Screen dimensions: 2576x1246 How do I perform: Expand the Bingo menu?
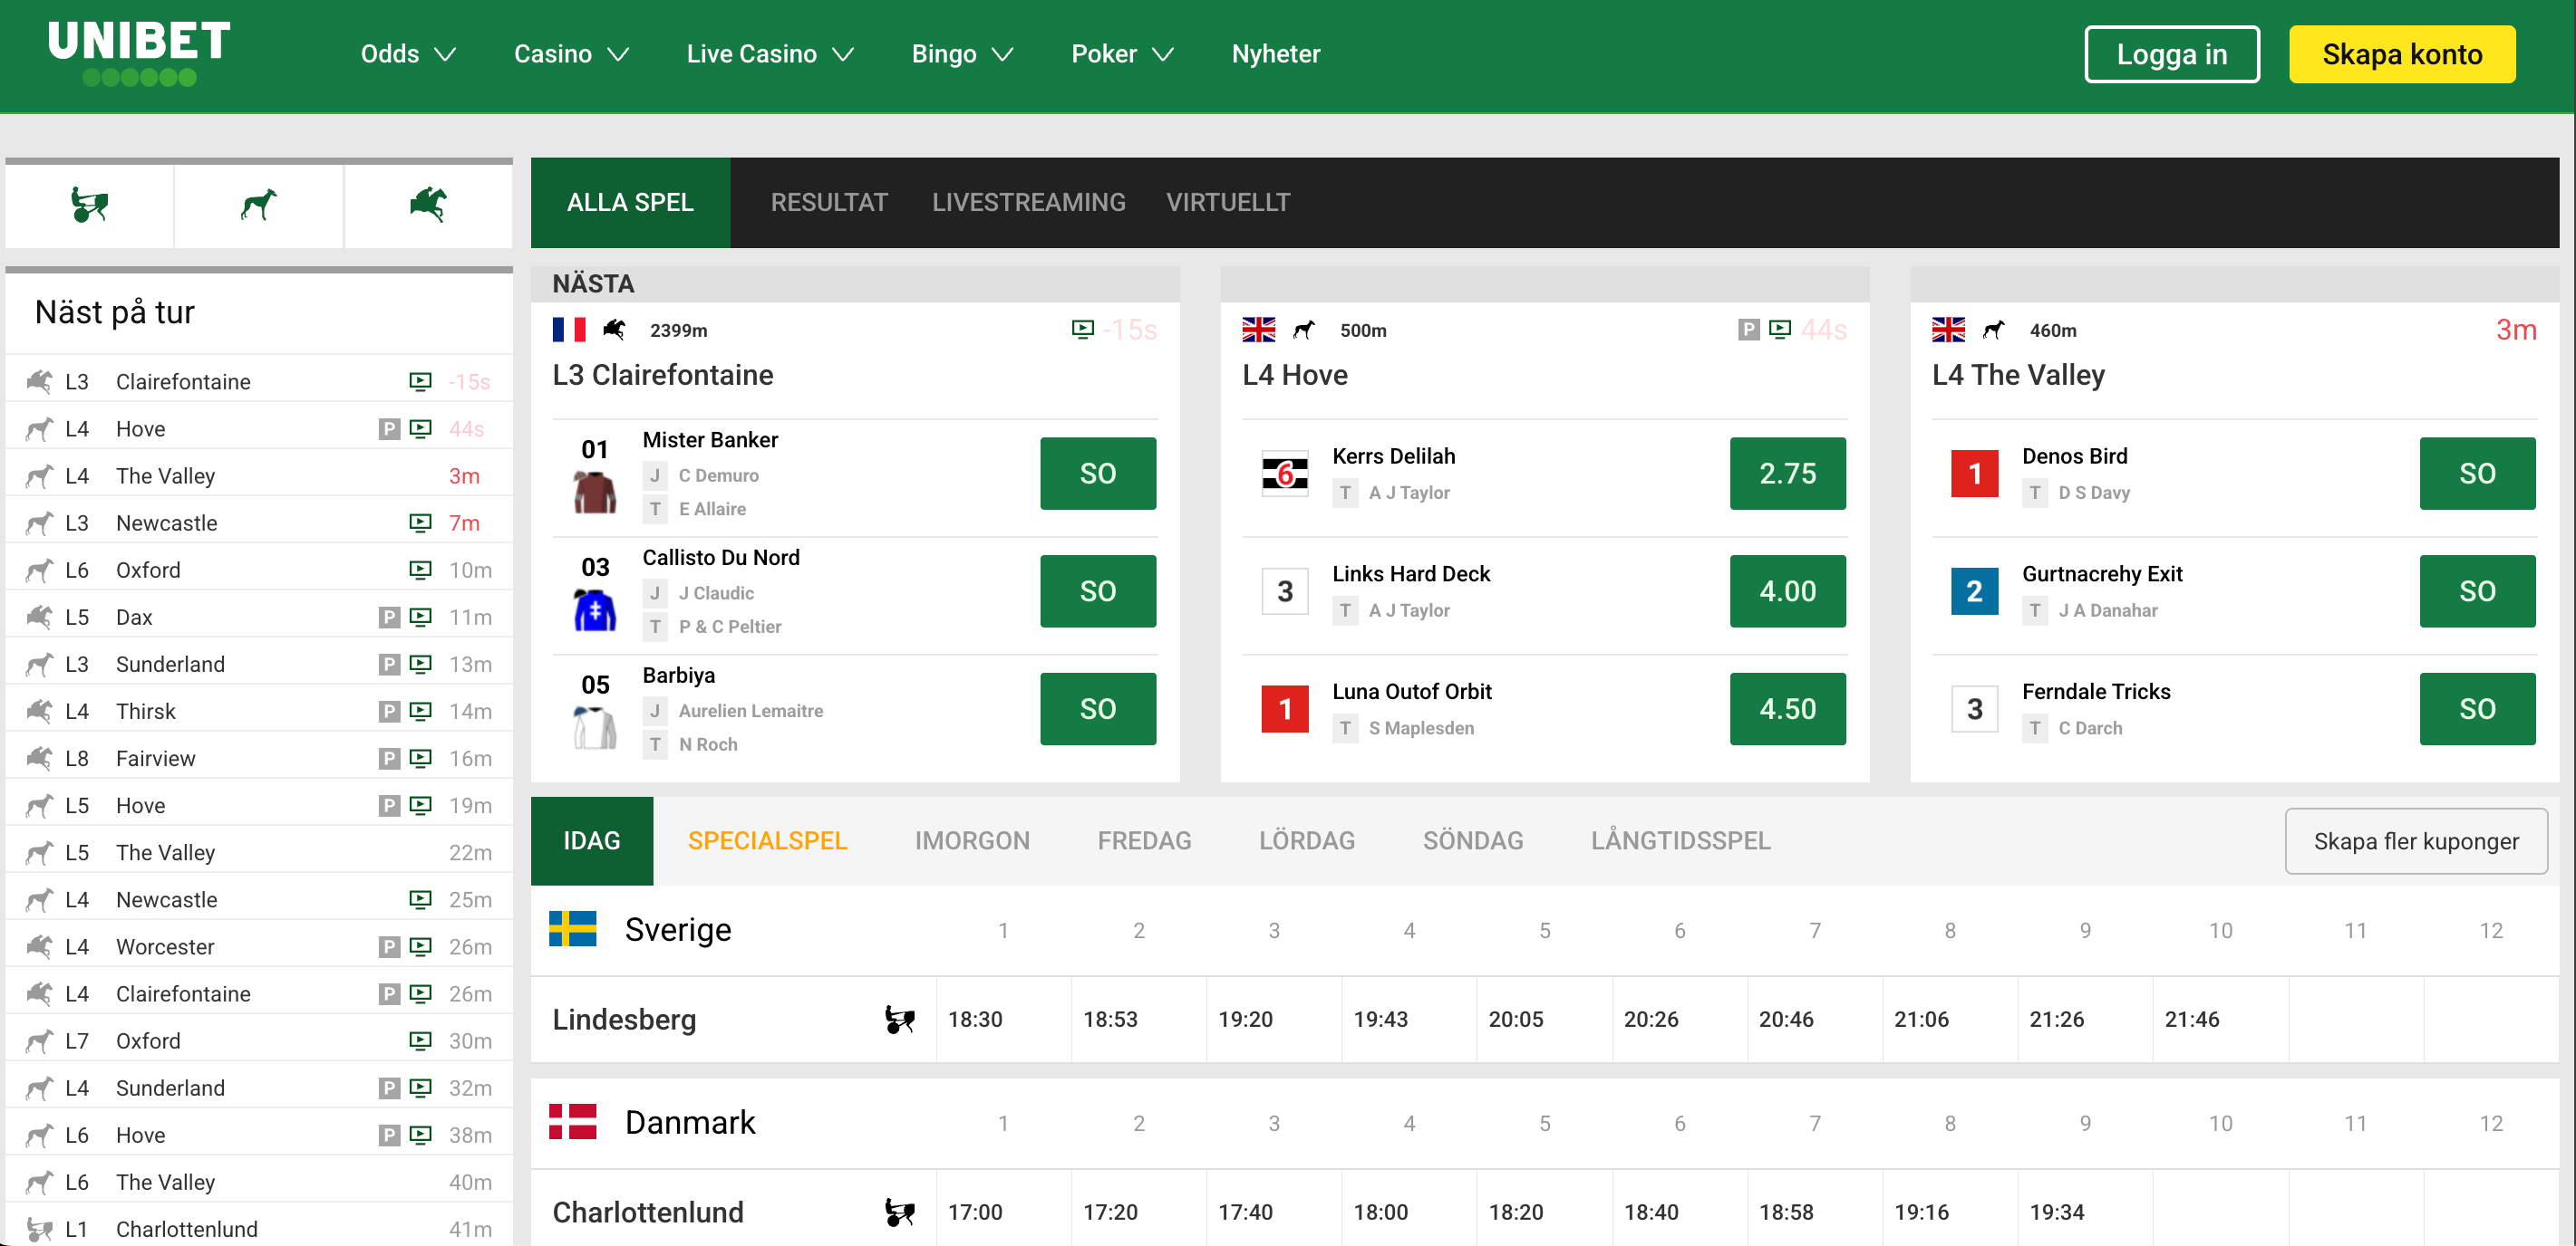pyautogui.click(x=962, y=54)
